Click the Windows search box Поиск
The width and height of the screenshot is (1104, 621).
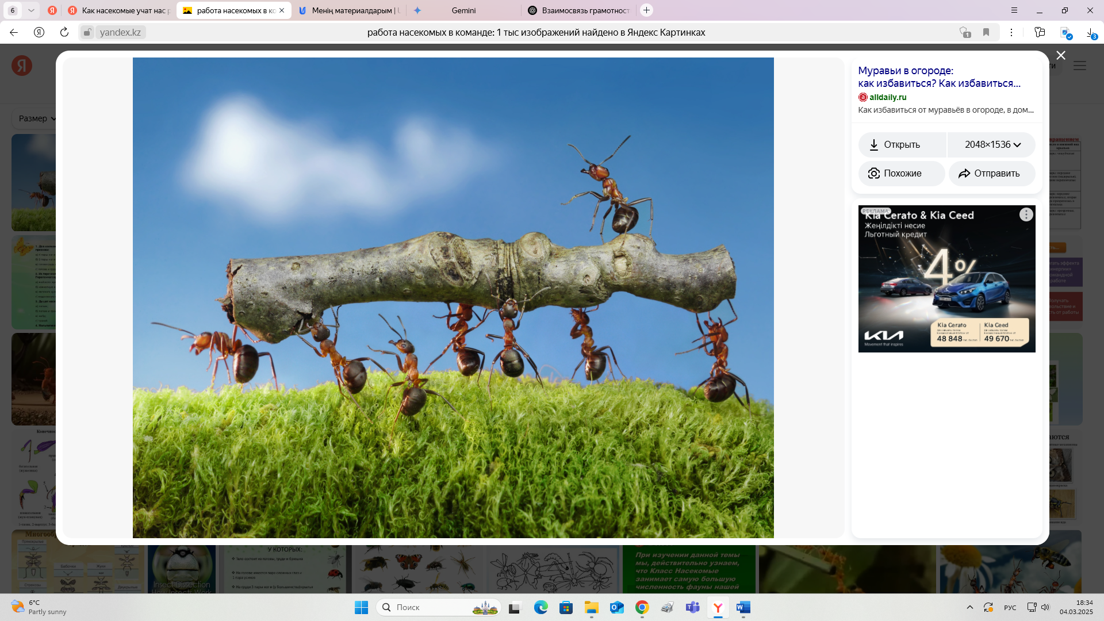pyautogui.click(x=425, y=607)
